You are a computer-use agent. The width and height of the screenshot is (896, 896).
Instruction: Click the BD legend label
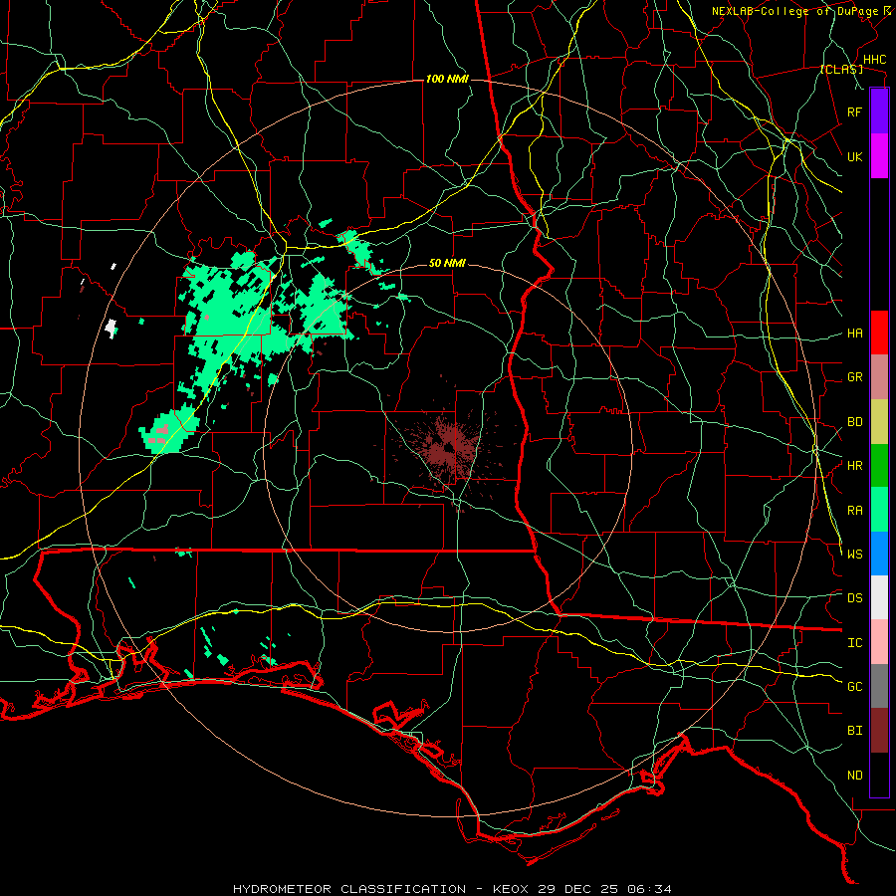854,422
